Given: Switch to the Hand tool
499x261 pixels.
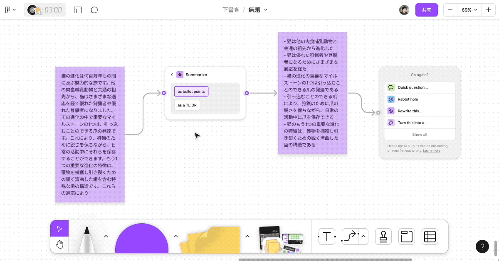Looking at the screenshot, I should click(59, 244).
